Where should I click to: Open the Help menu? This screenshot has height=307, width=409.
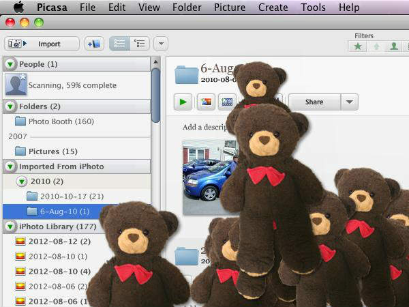[349, 8]
